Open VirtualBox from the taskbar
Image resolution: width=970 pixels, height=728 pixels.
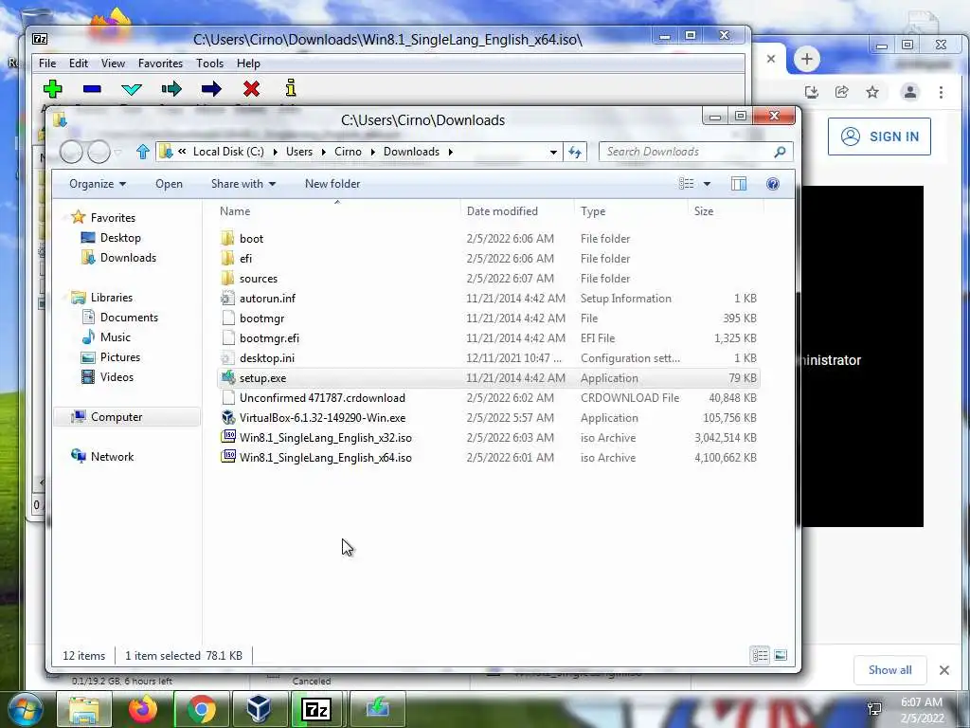258,709
